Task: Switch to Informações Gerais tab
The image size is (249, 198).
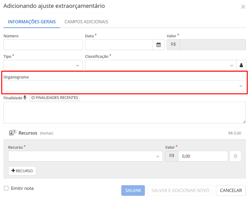Action: pos(32,22)
